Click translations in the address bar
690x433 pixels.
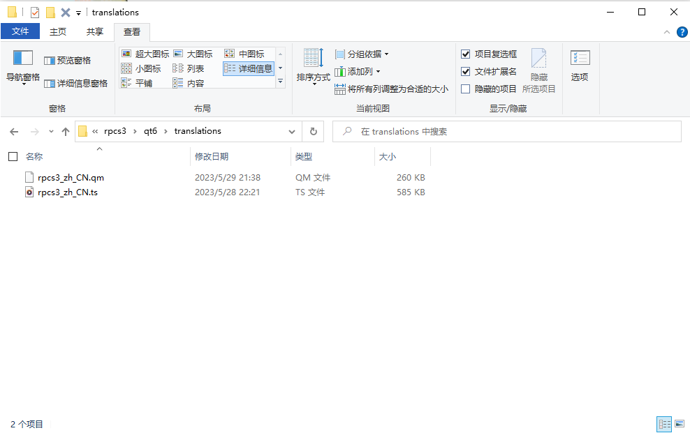(x=198, y=131)
